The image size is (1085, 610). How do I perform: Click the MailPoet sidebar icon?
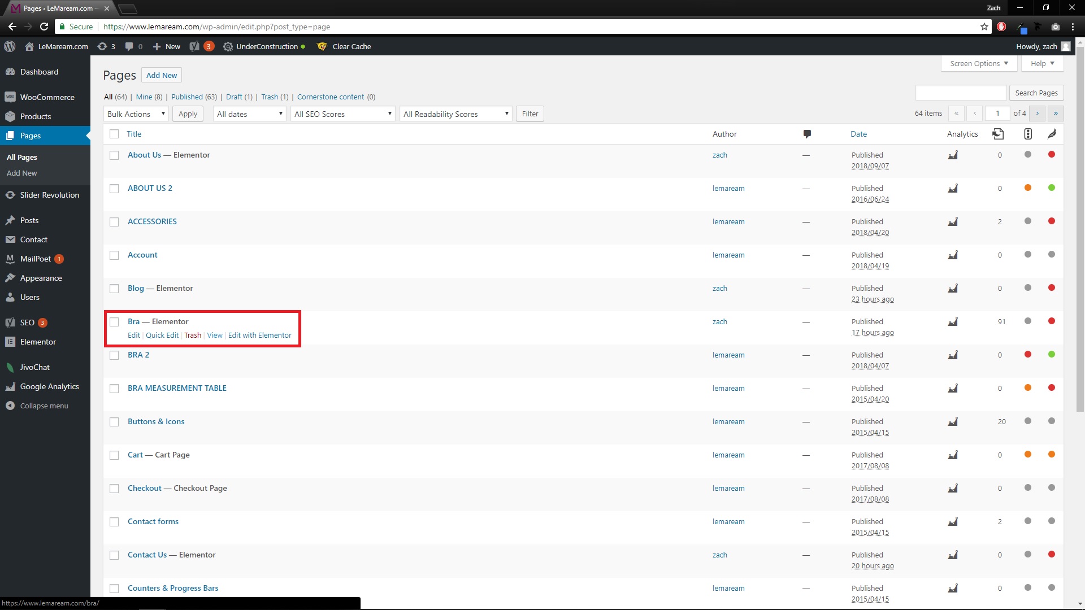click(x=10, y=259)
